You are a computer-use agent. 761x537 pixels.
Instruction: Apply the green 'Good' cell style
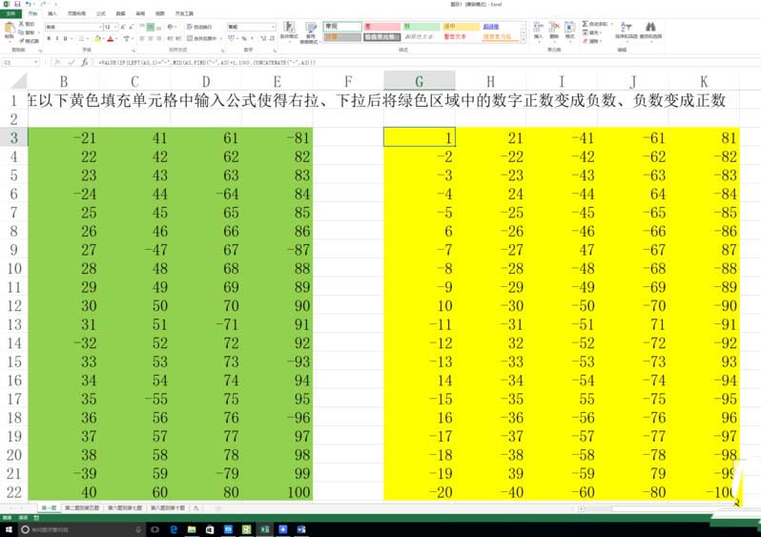(422, 26)
